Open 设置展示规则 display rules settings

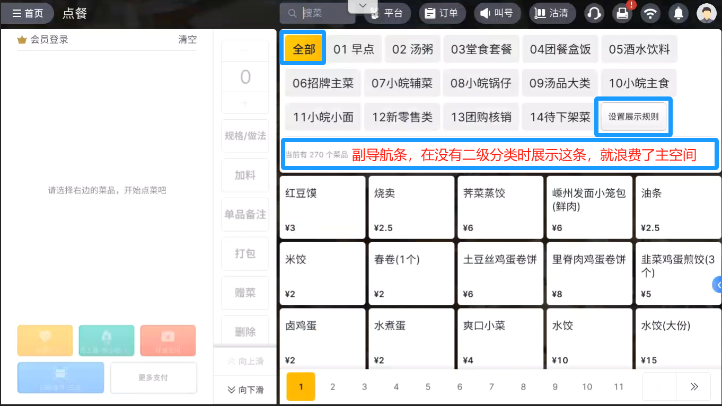633,117
